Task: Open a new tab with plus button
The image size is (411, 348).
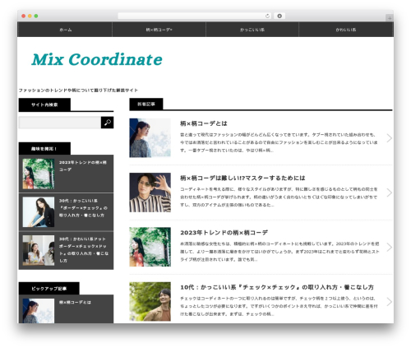Action: pyautogui.click(x=390, y=18)
